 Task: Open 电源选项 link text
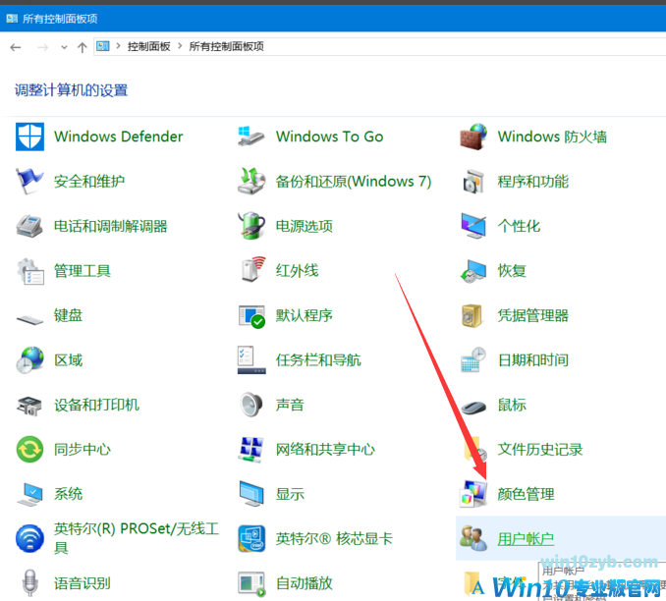(x=305, y=226)
